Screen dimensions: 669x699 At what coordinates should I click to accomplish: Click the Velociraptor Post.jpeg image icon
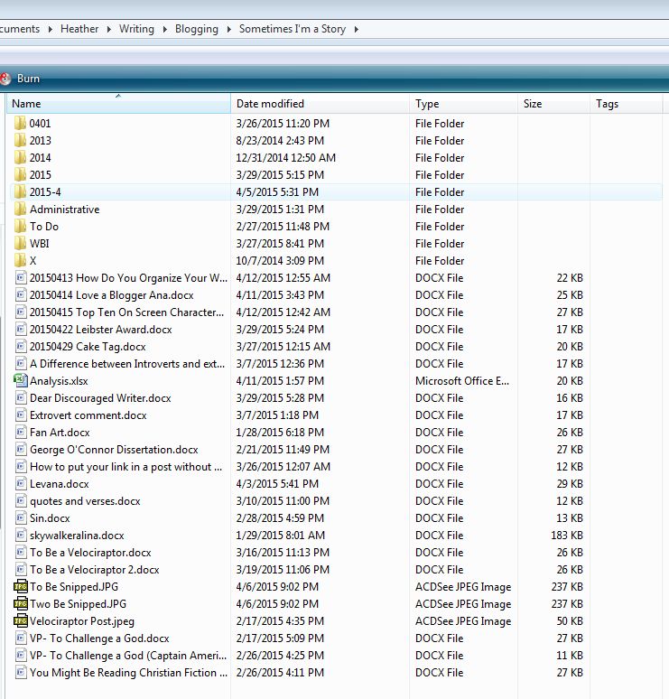(21, 620)
